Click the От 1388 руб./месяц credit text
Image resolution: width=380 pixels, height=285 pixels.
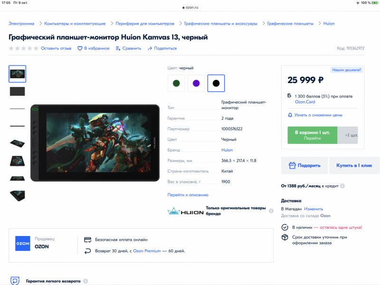point(310,186)
